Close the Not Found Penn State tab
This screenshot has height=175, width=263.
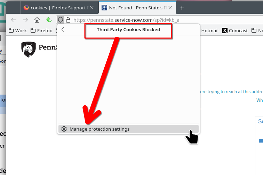point(170,8)
